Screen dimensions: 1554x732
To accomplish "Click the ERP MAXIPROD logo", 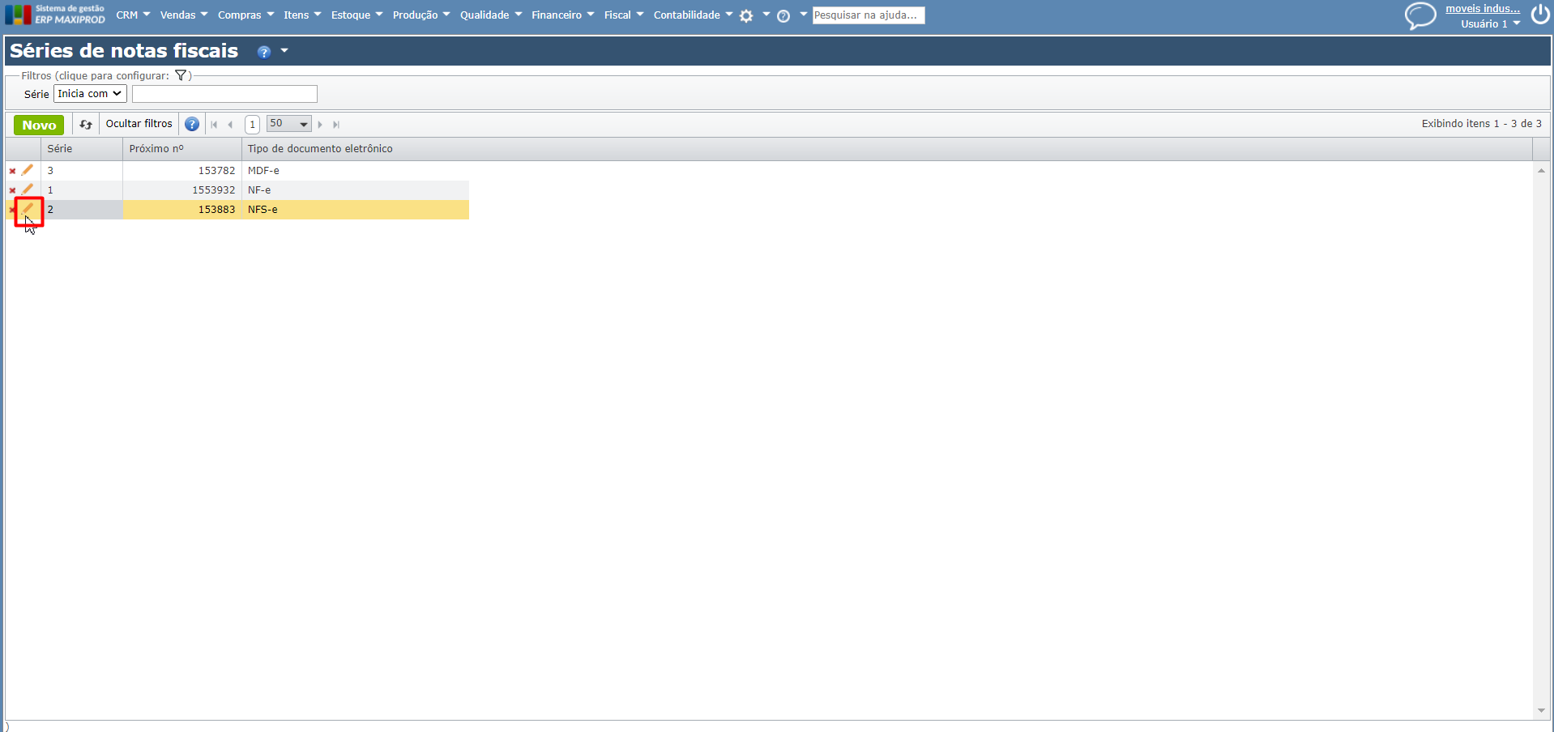I will (x=55, y=15).
